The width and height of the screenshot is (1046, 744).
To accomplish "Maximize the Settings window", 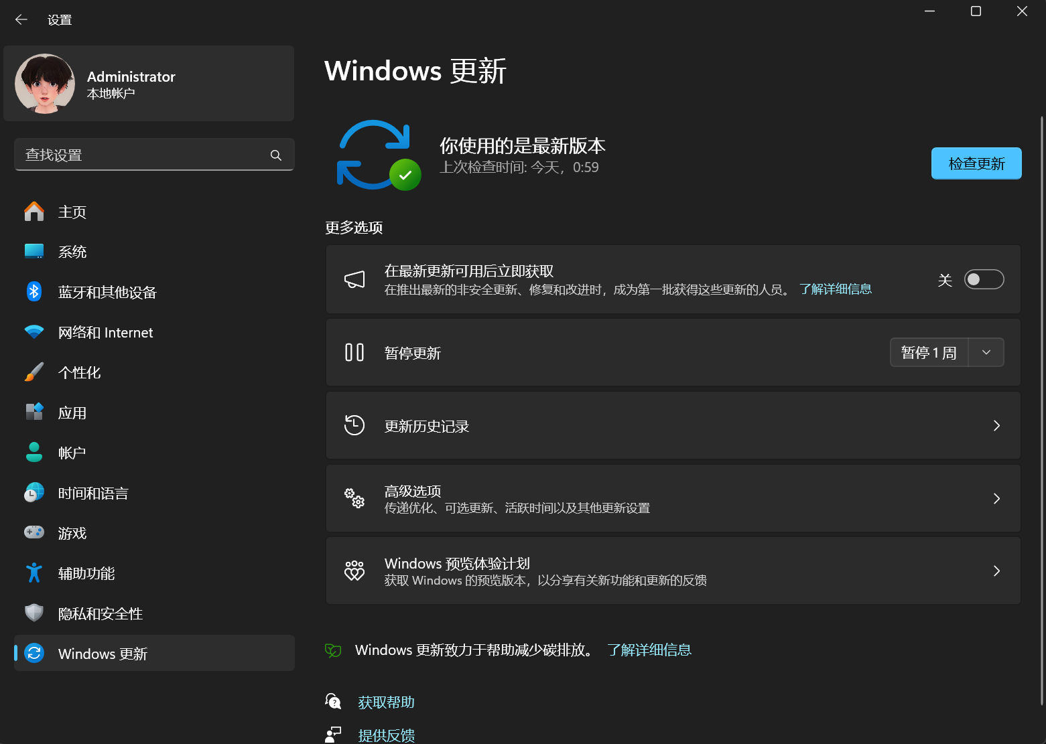I will point(976,11).
